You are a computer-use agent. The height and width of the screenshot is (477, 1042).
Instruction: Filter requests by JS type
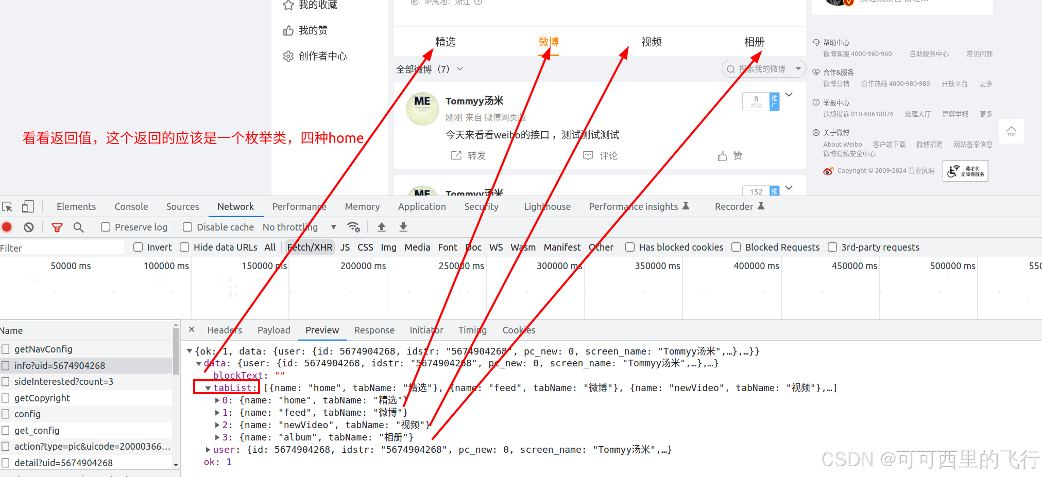click(x=345, y=247)
